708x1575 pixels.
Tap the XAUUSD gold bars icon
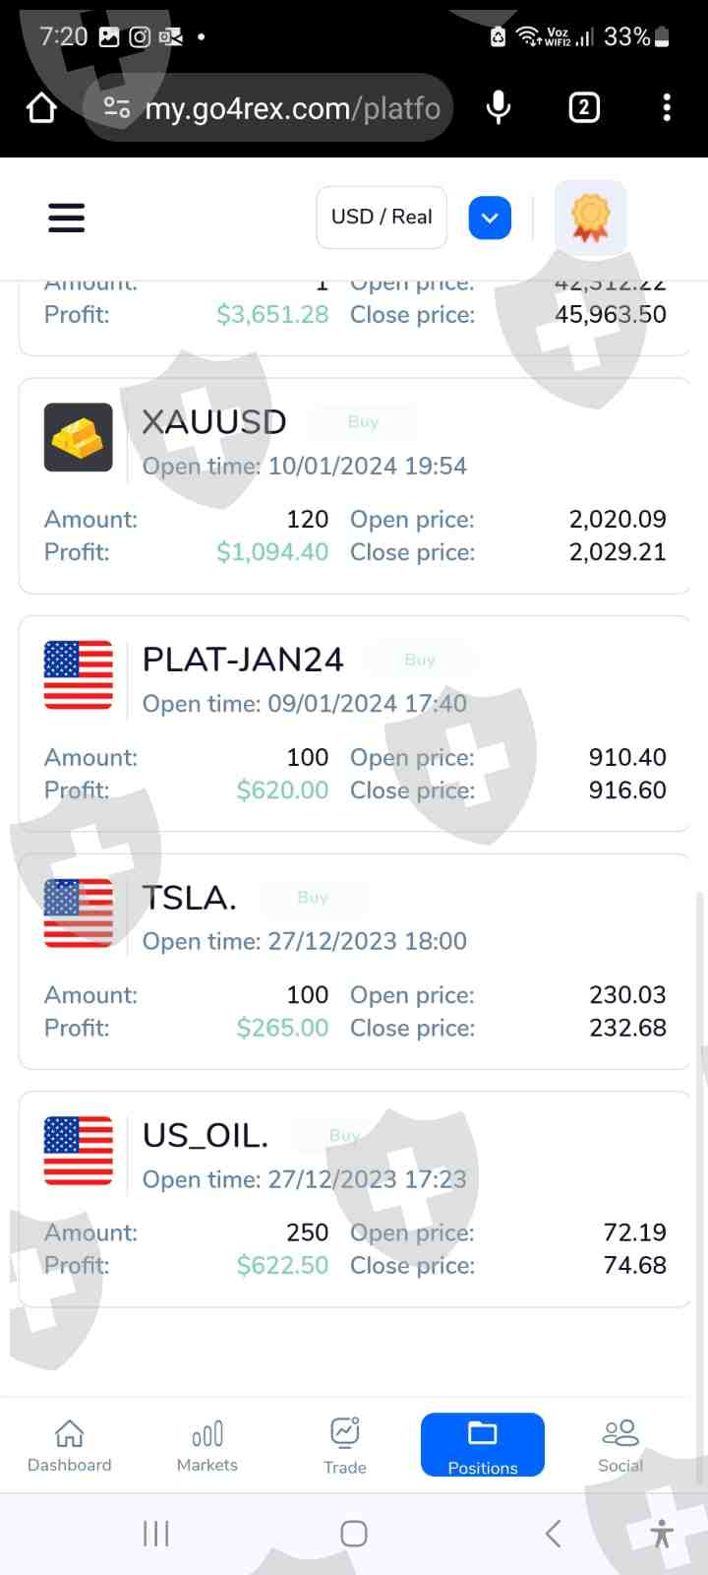coord(79,438)
